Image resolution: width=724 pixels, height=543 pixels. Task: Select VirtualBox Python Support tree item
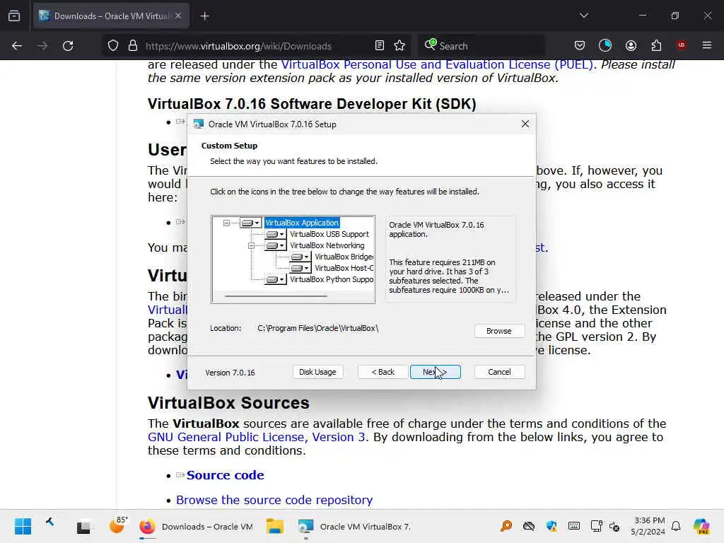[x=332, y=279]
